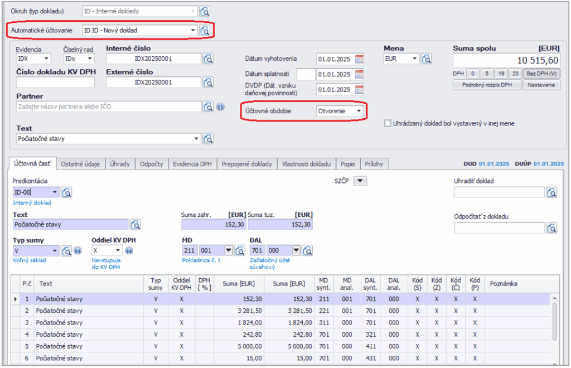Enable Uhrádzaný doklad bol vystavený v inej mene
The height and width of the screenshot is (368, 571).
[388, 123]
